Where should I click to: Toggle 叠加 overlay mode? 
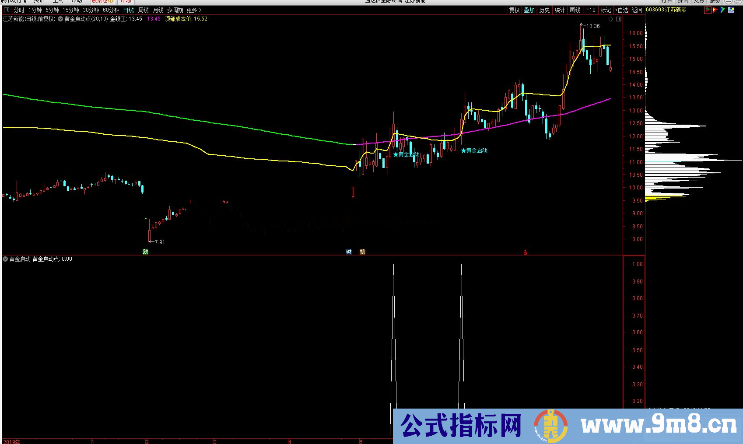point(529,10)
